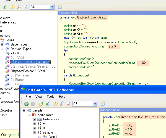Click connection.Open link in disassembler
Screen dimensions: 166x138
80,59
